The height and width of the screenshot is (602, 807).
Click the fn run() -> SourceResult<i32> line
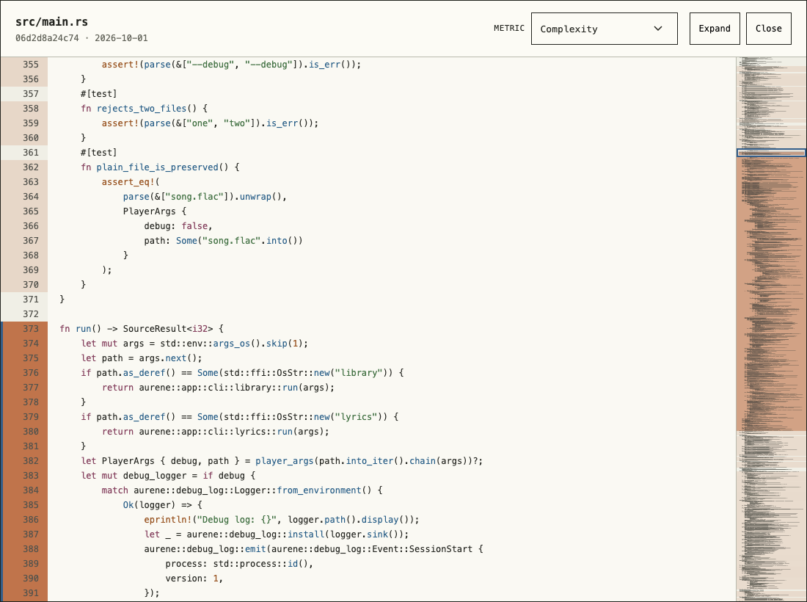click(x=142, y=329)
